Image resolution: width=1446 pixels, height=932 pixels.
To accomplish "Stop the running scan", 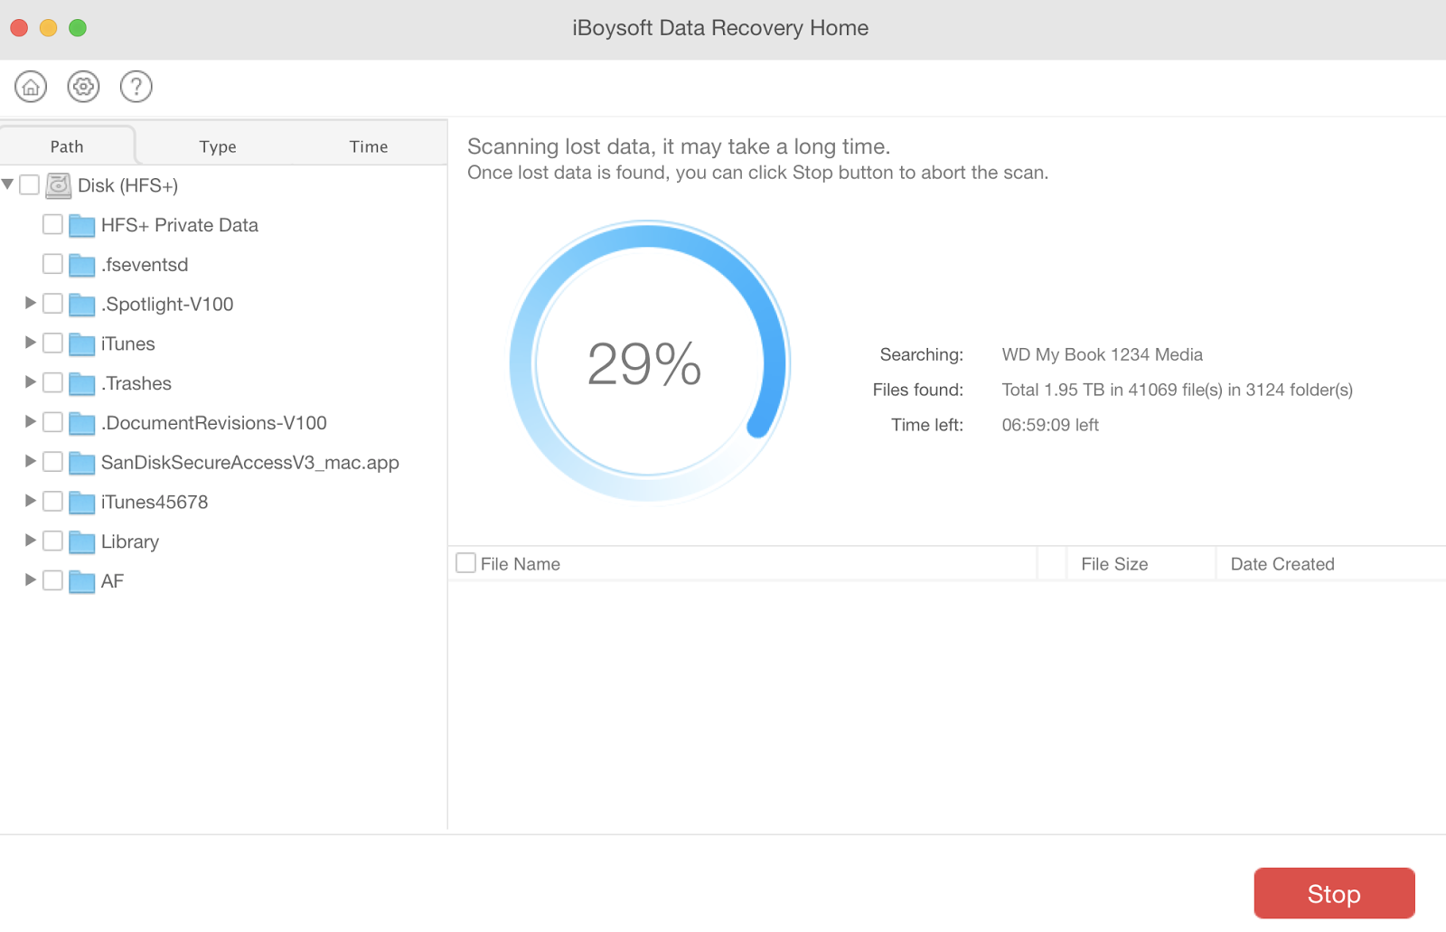I will [1334, 893].
